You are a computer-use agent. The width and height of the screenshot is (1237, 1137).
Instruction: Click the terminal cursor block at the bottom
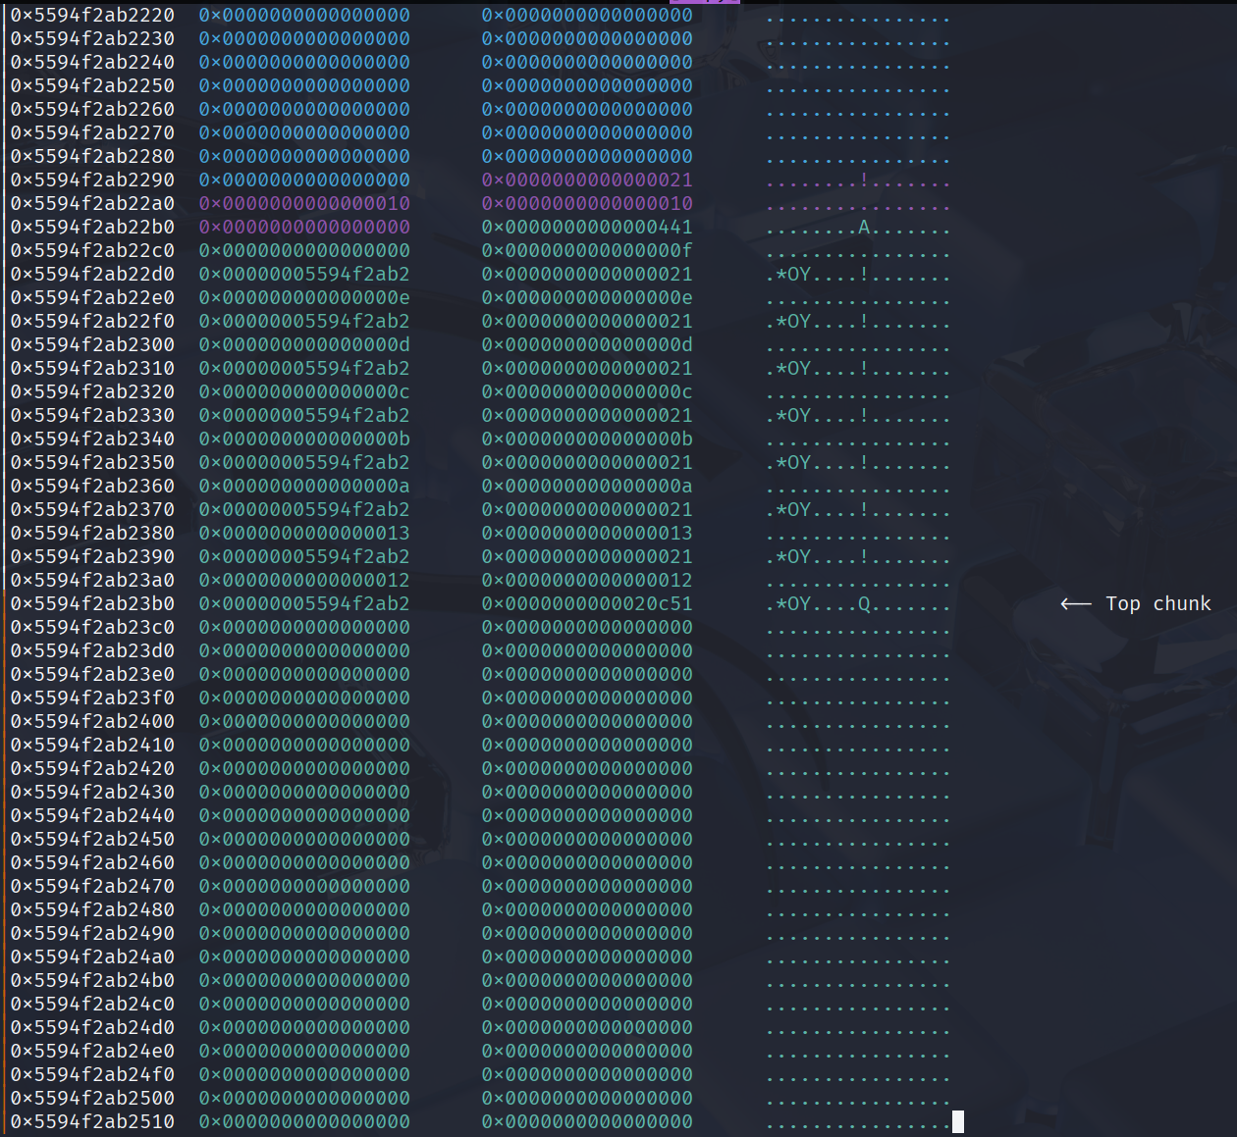958,1121
